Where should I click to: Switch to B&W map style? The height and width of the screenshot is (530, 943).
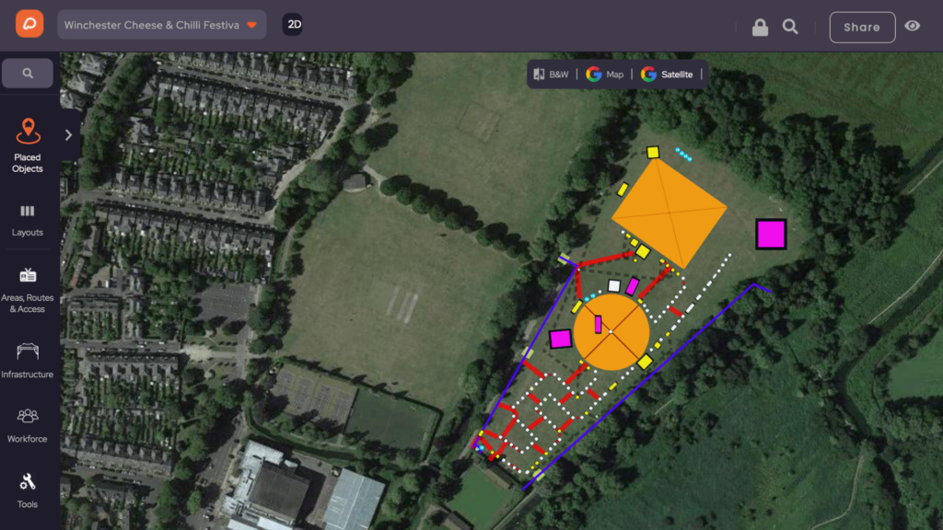tap(551, 75)
